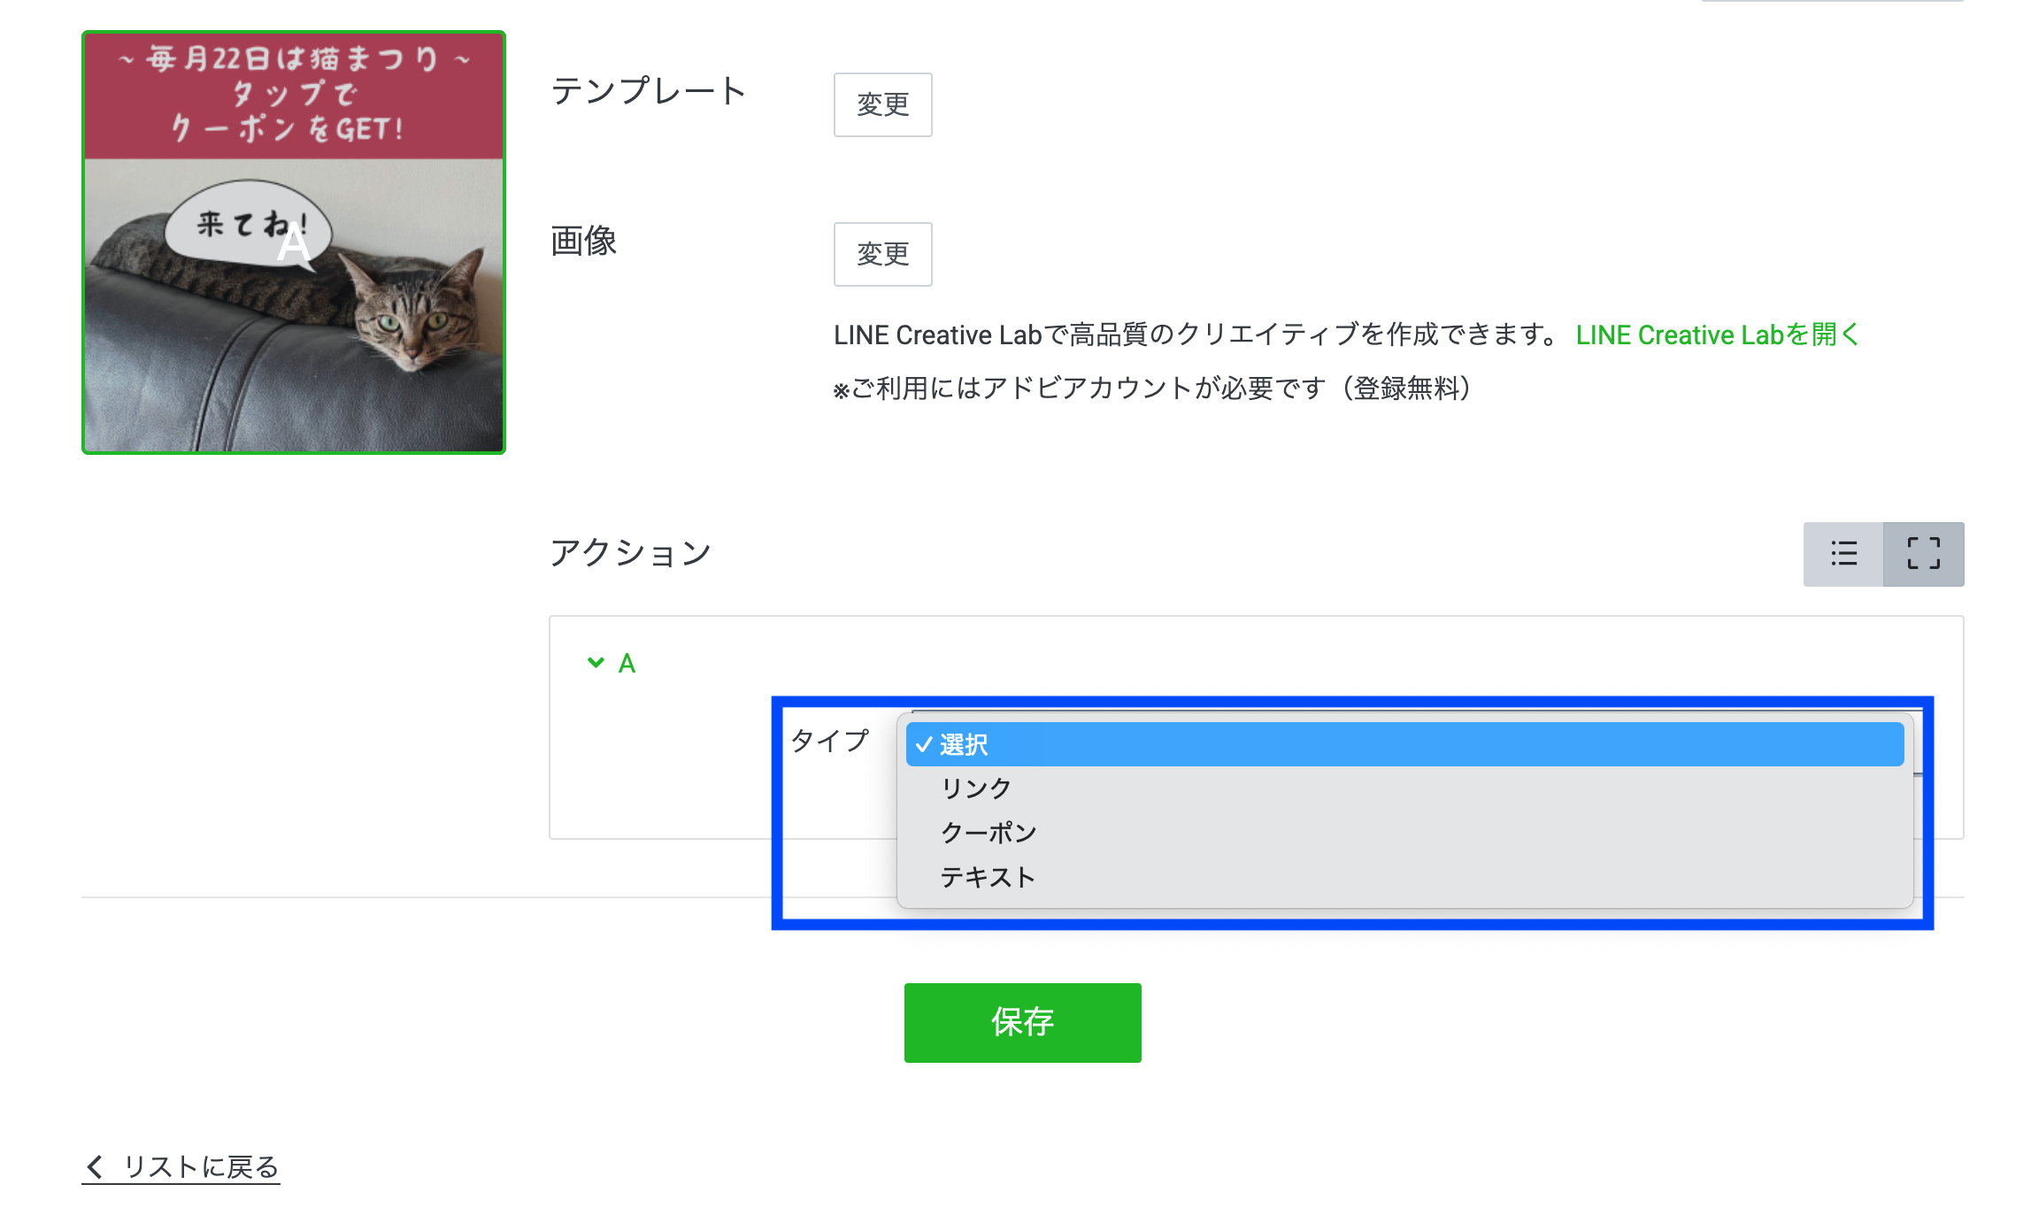
Task: Switch action view to area frame icon
Action: tap(1923, 554)
